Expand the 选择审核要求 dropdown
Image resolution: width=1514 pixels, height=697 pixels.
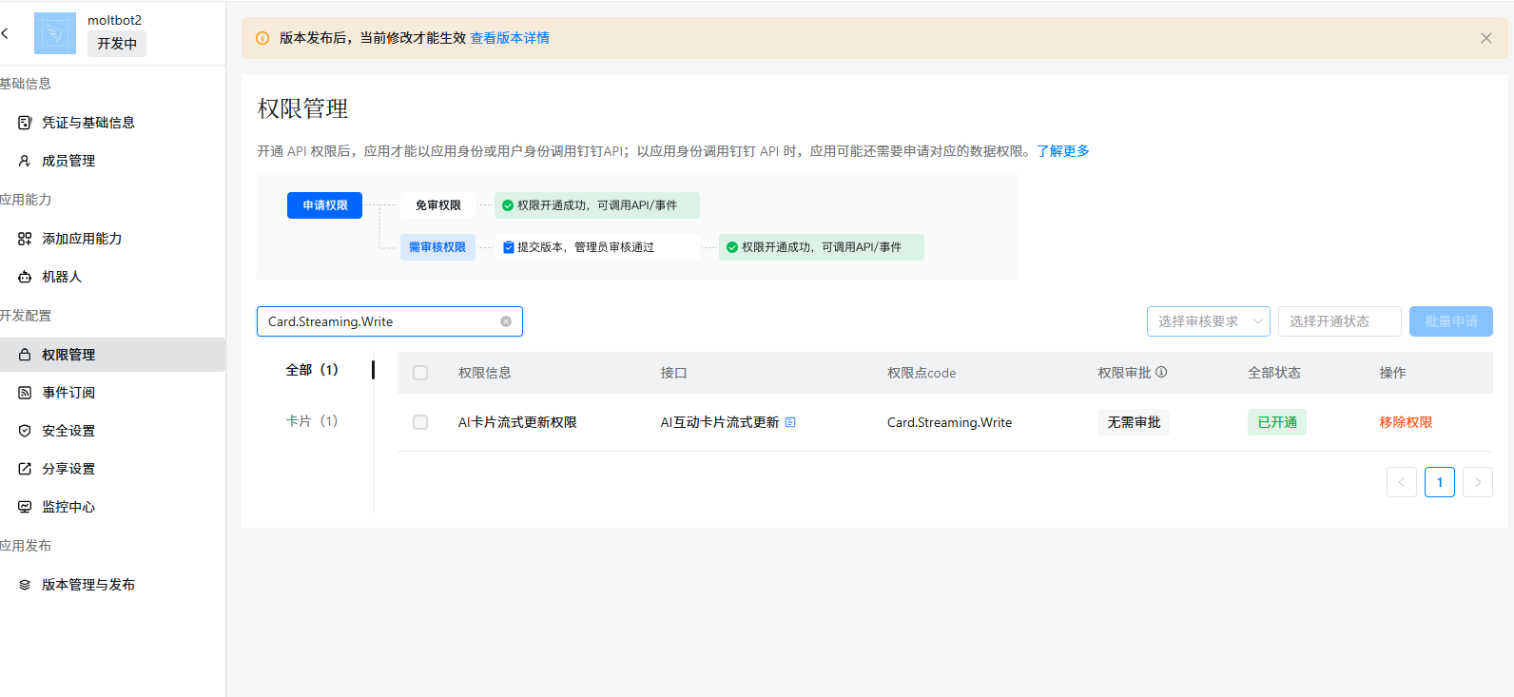[1208, 321]
